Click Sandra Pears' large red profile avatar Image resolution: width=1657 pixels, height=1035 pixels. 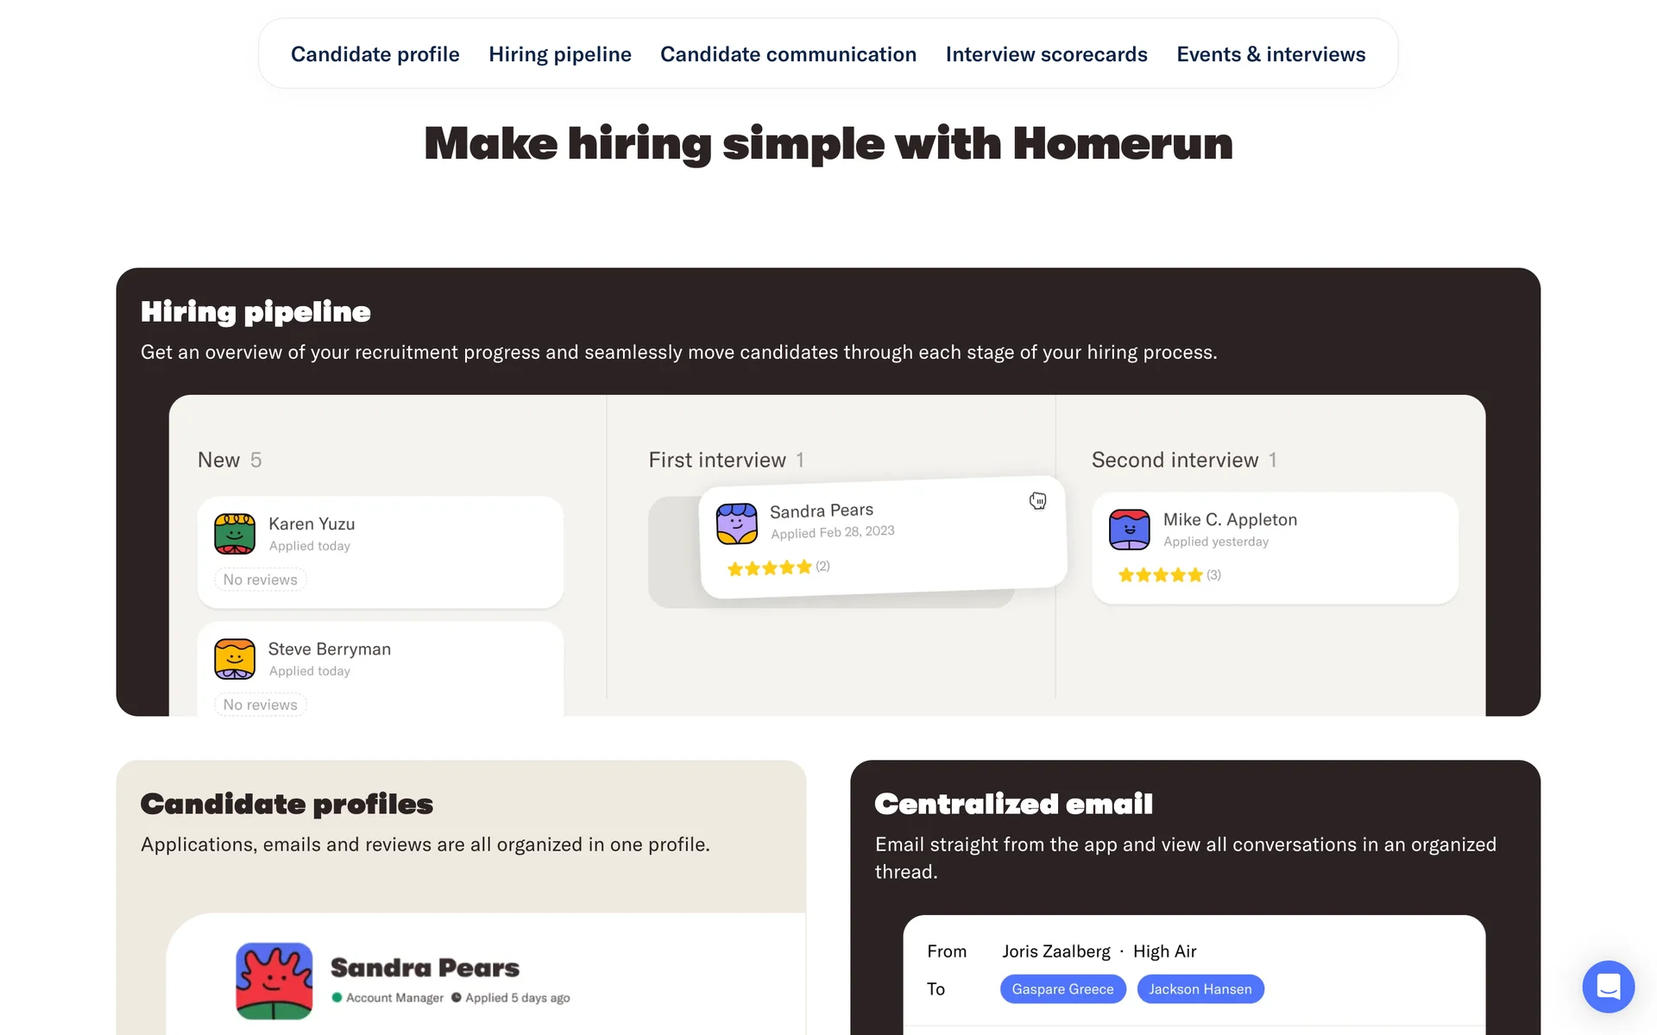[x=274, y=981]
